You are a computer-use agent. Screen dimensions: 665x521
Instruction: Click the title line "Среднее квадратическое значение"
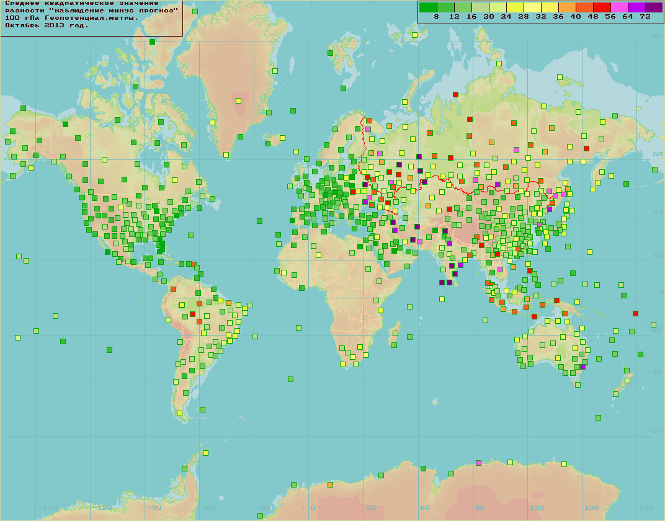82,3
